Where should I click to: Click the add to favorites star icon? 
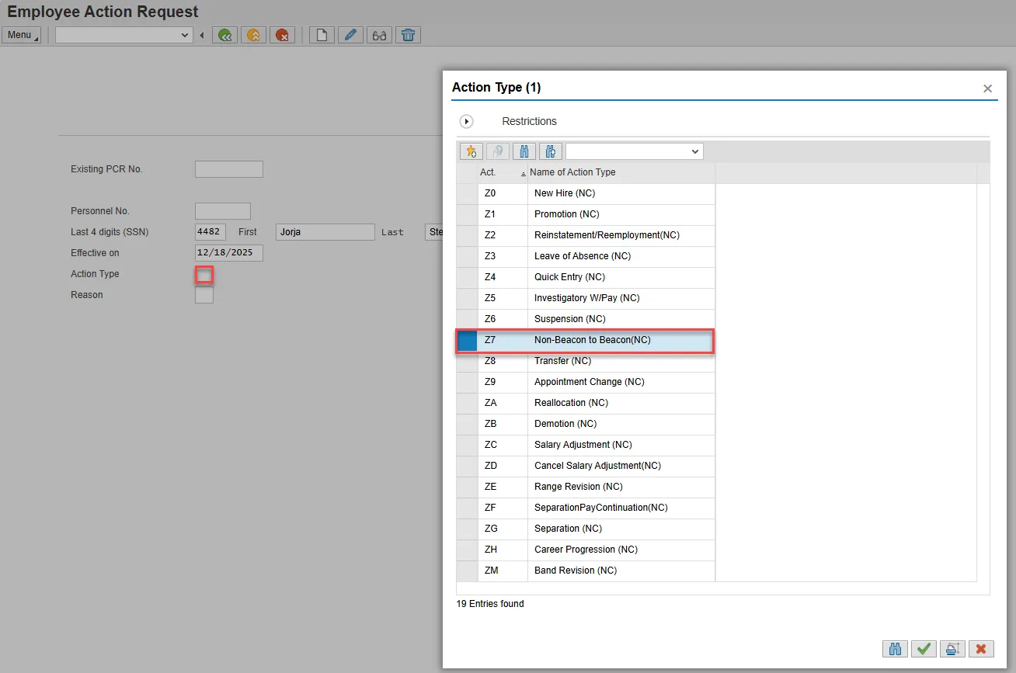pos(471,151)
